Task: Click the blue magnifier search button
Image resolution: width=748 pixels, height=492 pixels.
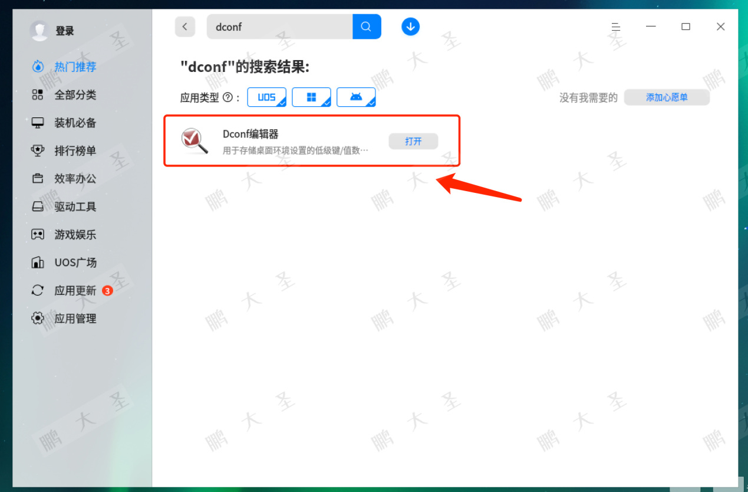Action: [367, 27]
